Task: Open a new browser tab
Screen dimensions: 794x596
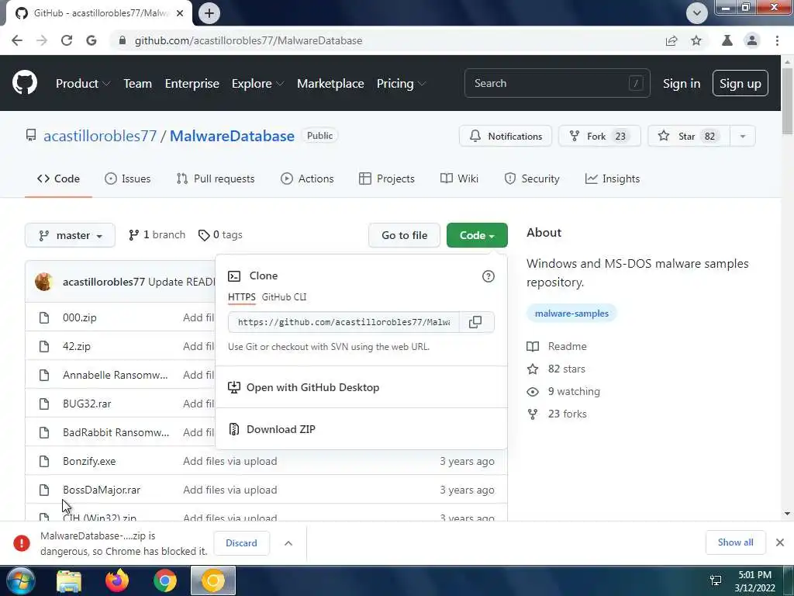Action: click(x=209, y=13)
